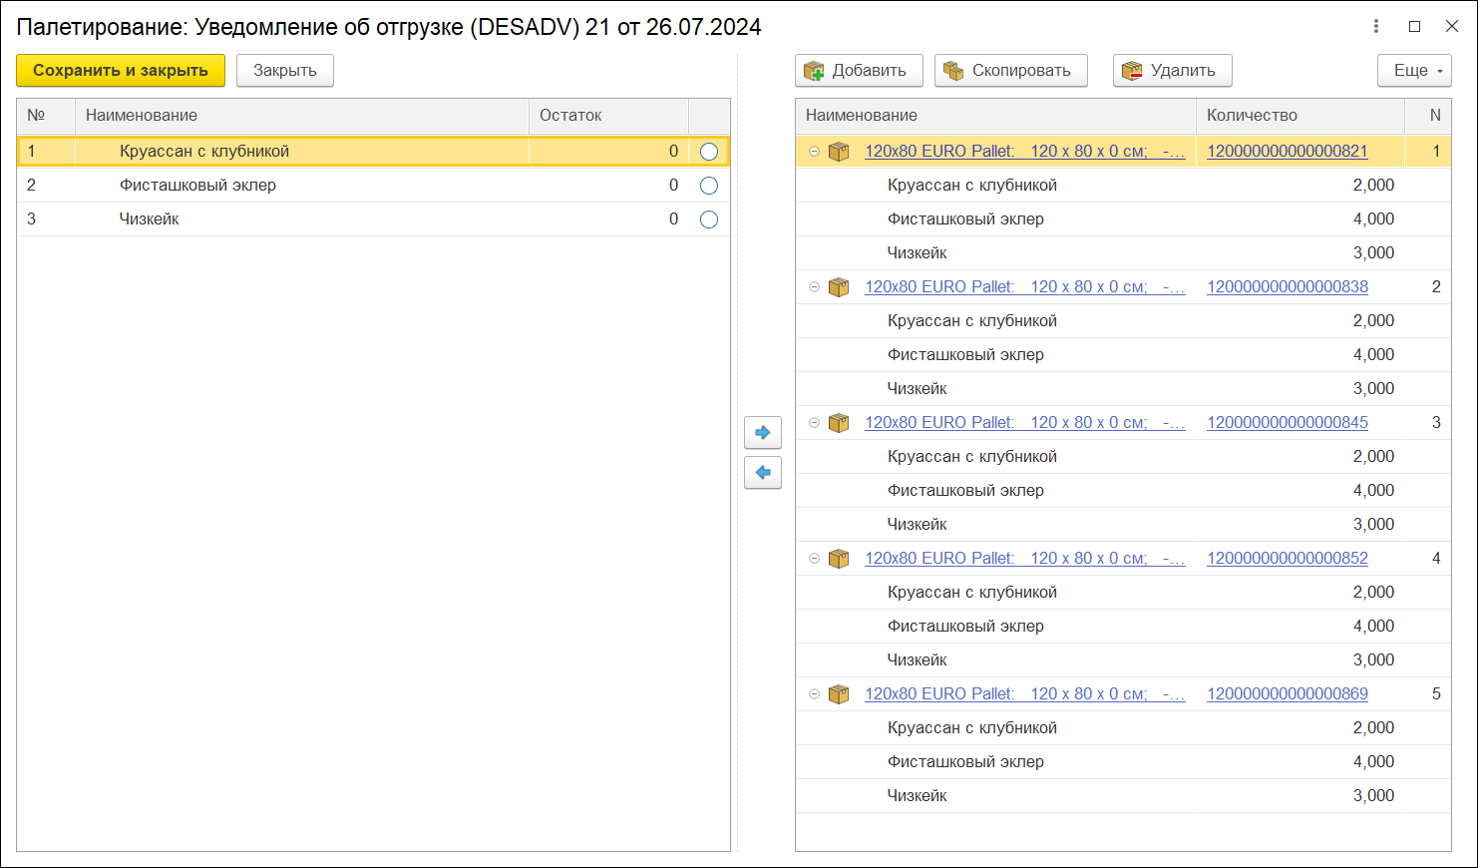The width and height of the screenshot is (1478, 868).
Task: Click the Закрыть button
Action: pos(285,71)
